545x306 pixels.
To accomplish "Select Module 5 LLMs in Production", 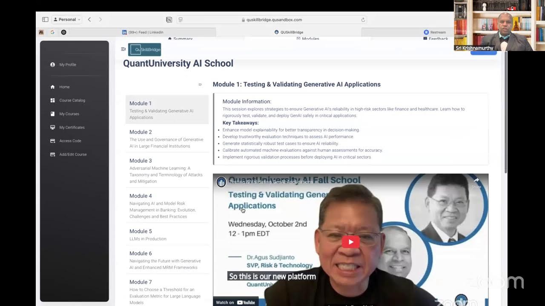I will [167, 235].
